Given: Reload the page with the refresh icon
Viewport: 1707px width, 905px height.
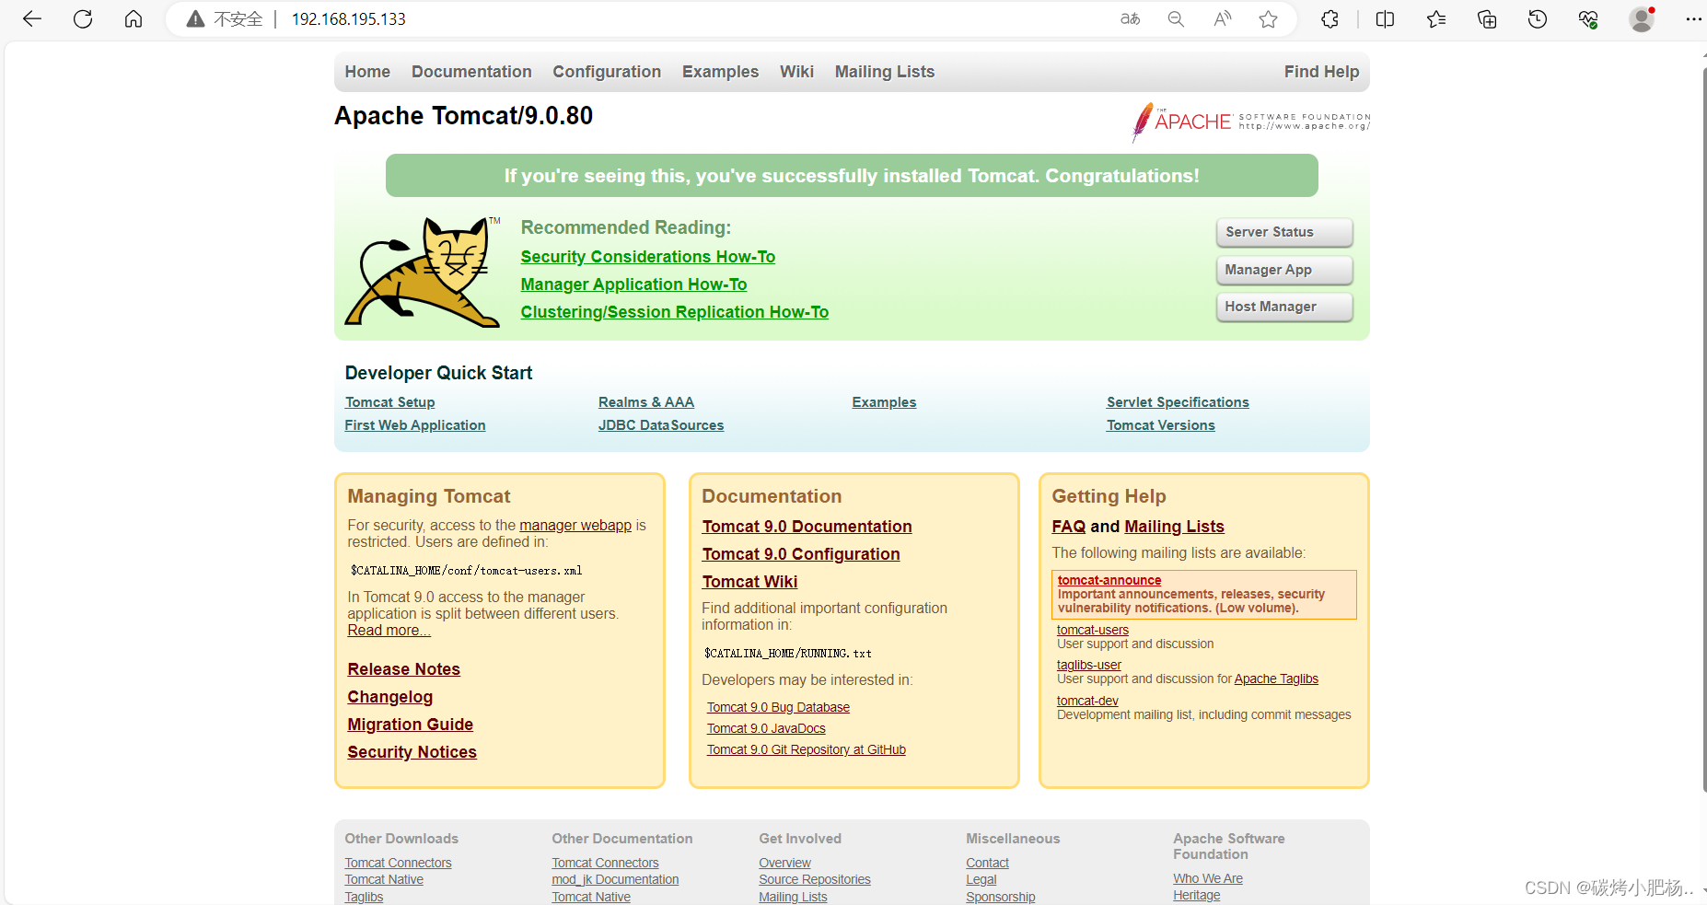Looking at the screenshot, I should tap(83, 19).
